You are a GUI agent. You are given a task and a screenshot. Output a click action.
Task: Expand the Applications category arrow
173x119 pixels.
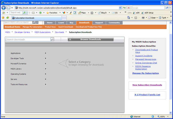[x=46, y=53]
